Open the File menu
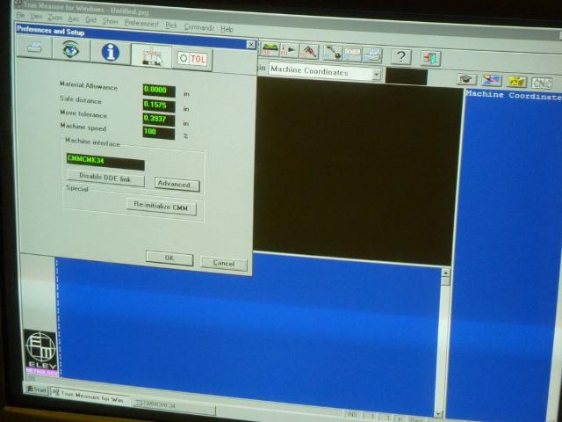 (x=20, y=16)
